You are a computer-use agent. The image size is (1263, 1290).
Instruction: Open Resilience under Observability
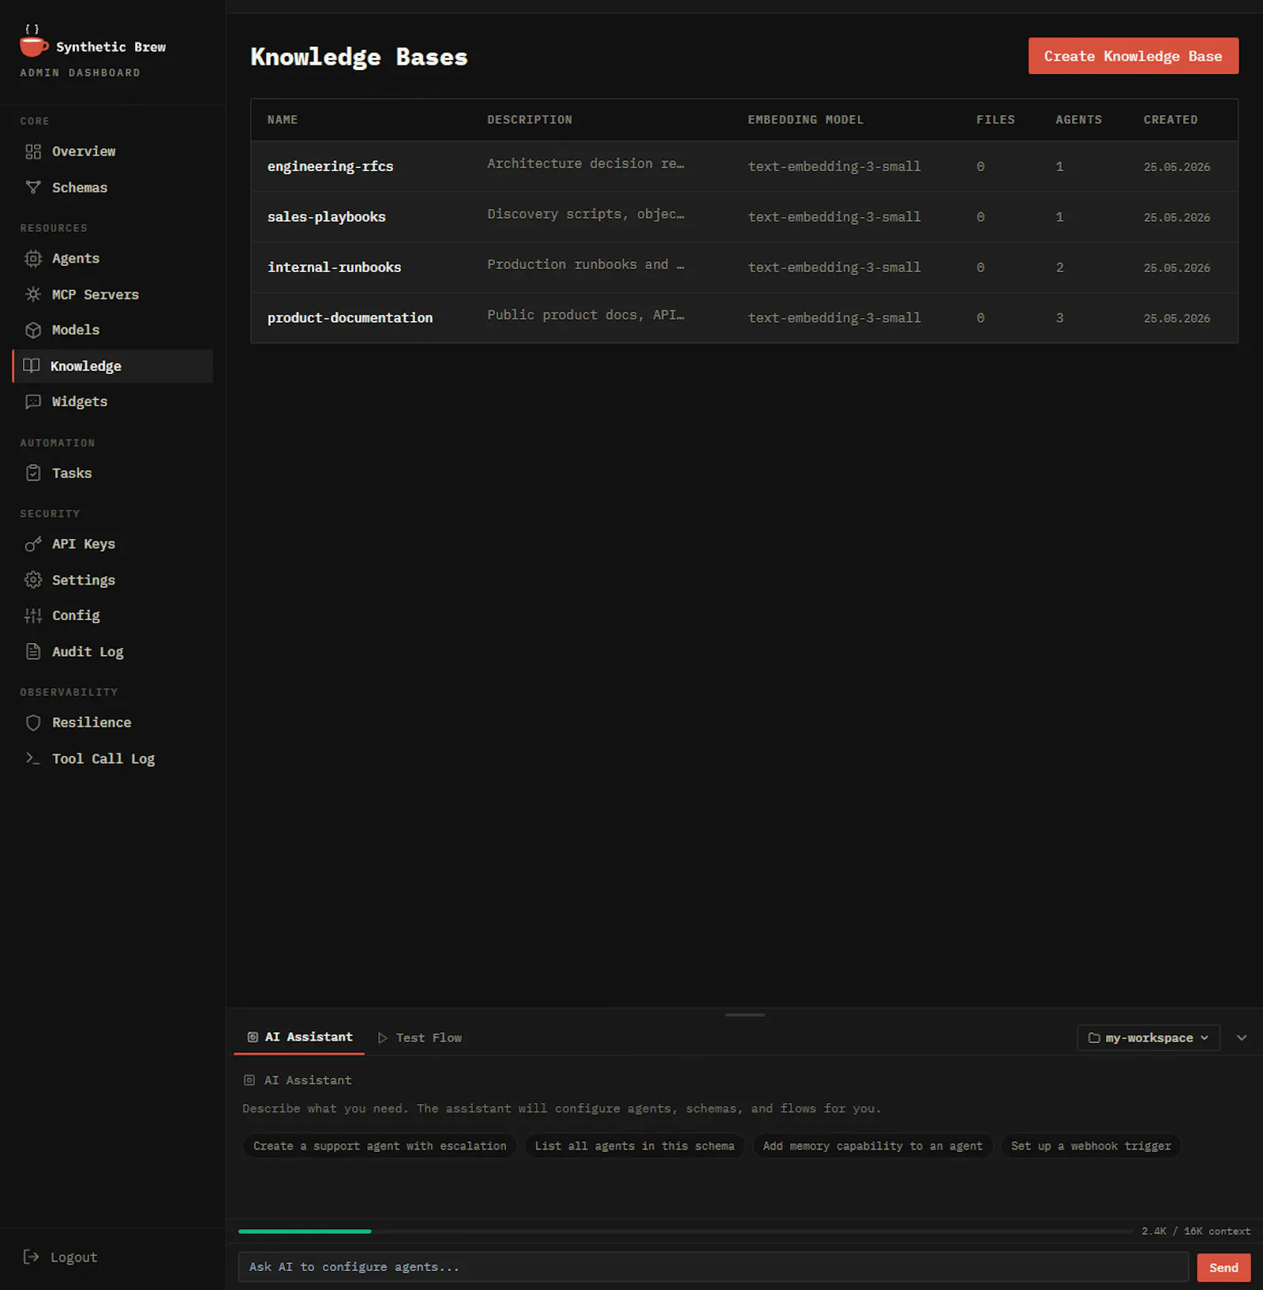[113, 723]
